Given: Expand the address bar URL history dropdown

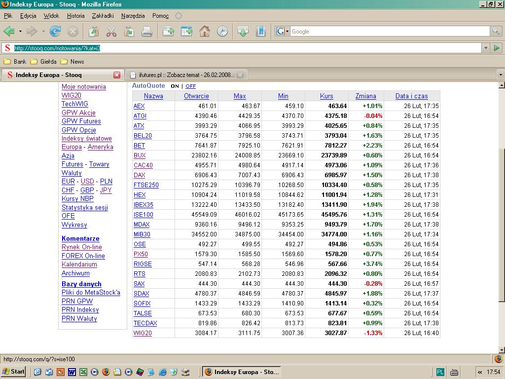Looking at the screenshot, I should point(486,48).
